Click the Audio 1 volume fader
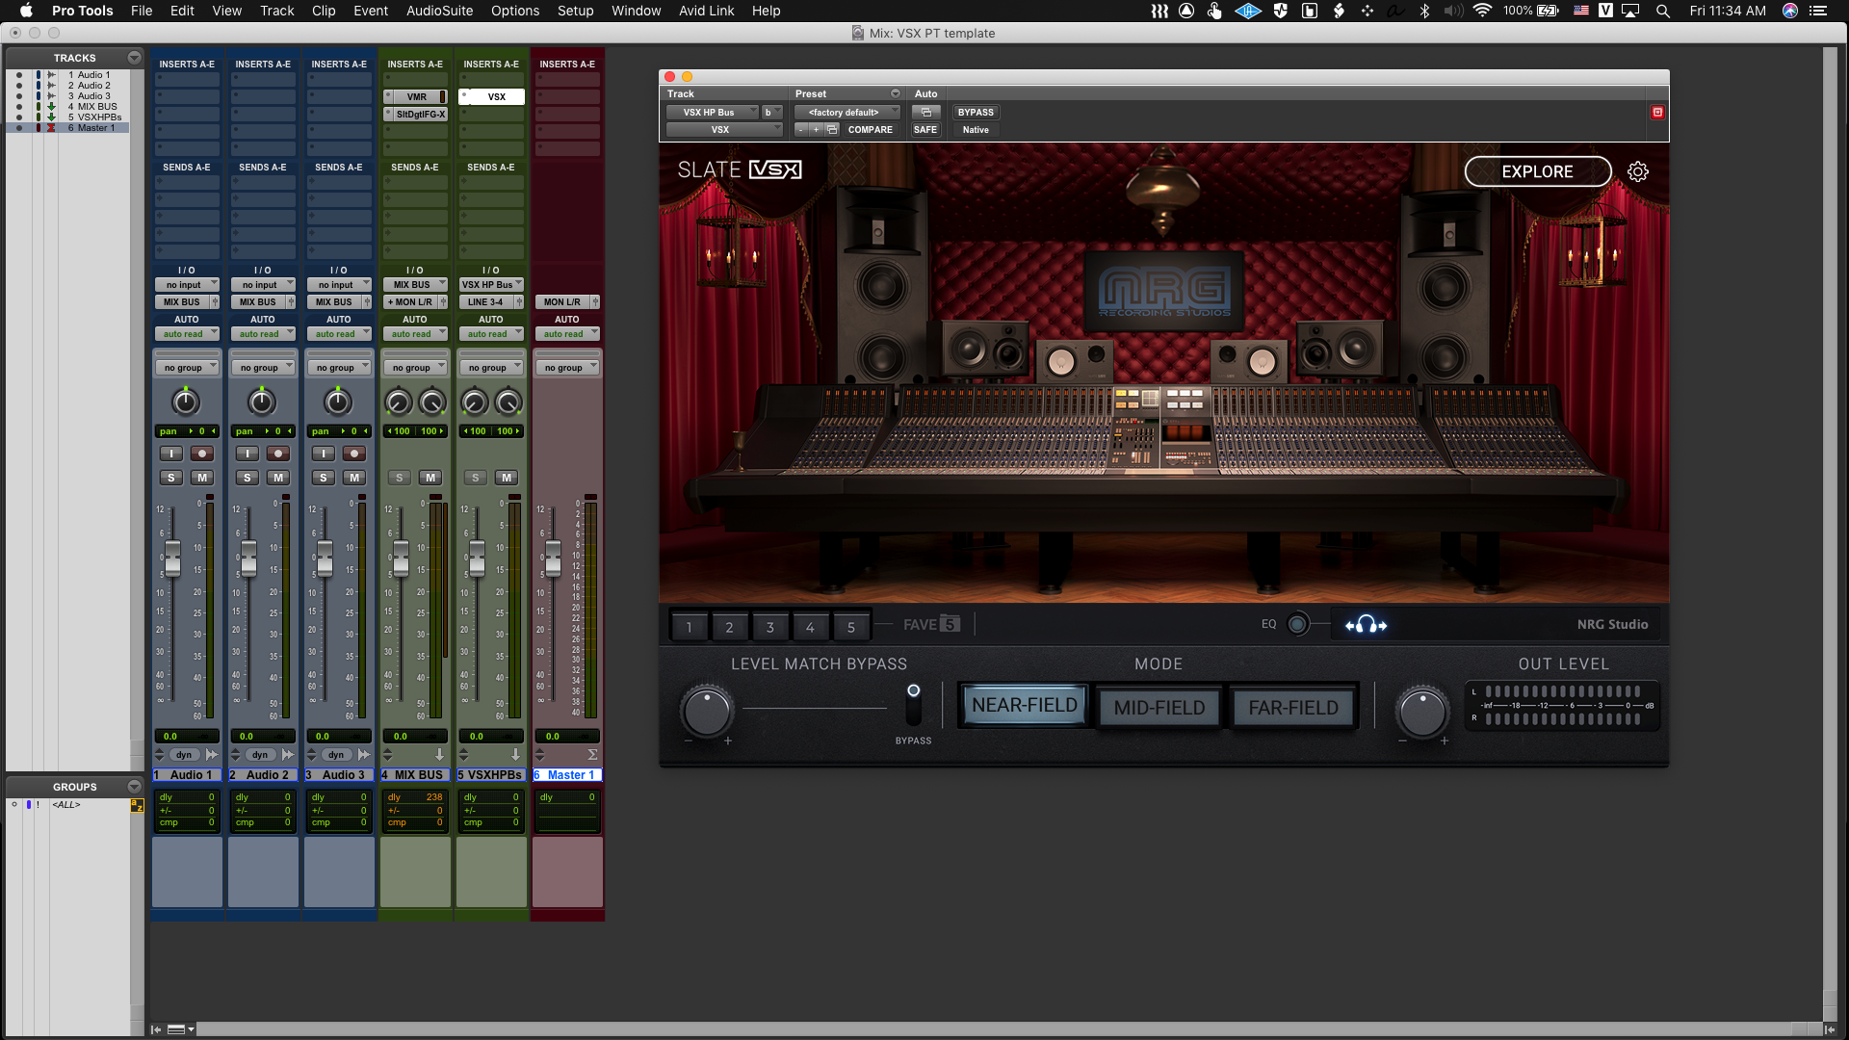1849x1040 pixels. click(172, 559)
